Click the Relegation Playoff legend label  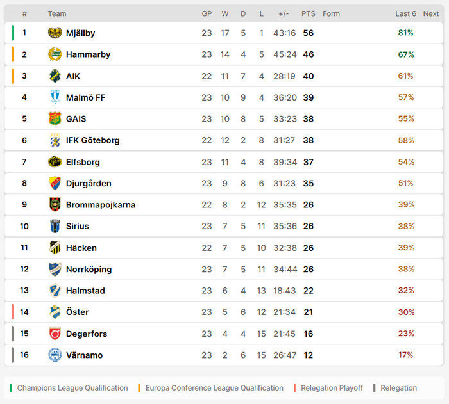[332, 388]
